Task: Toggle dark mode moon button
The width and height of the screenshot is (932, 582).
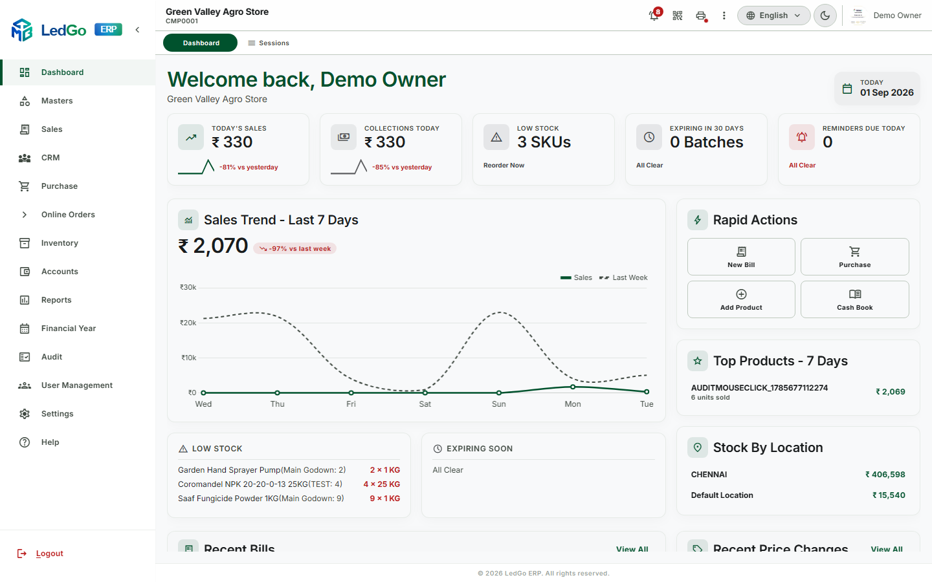Action: coord(825,16)
